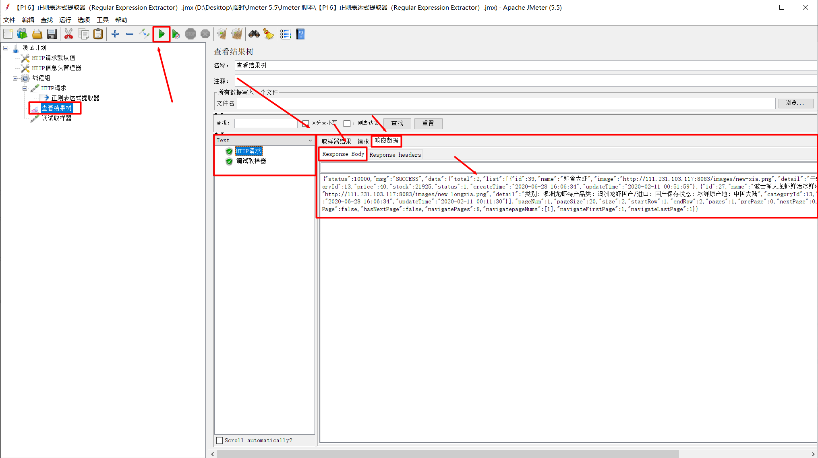Select the Response headers tab

pos(395,155)
